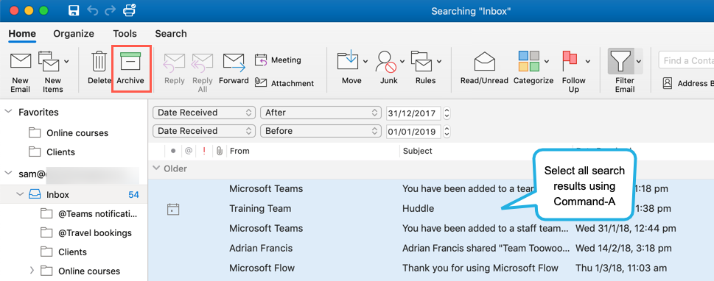Click the Undo arrow in title bar
The height and width of the screenshot is (281, 714).
(92, 10)
